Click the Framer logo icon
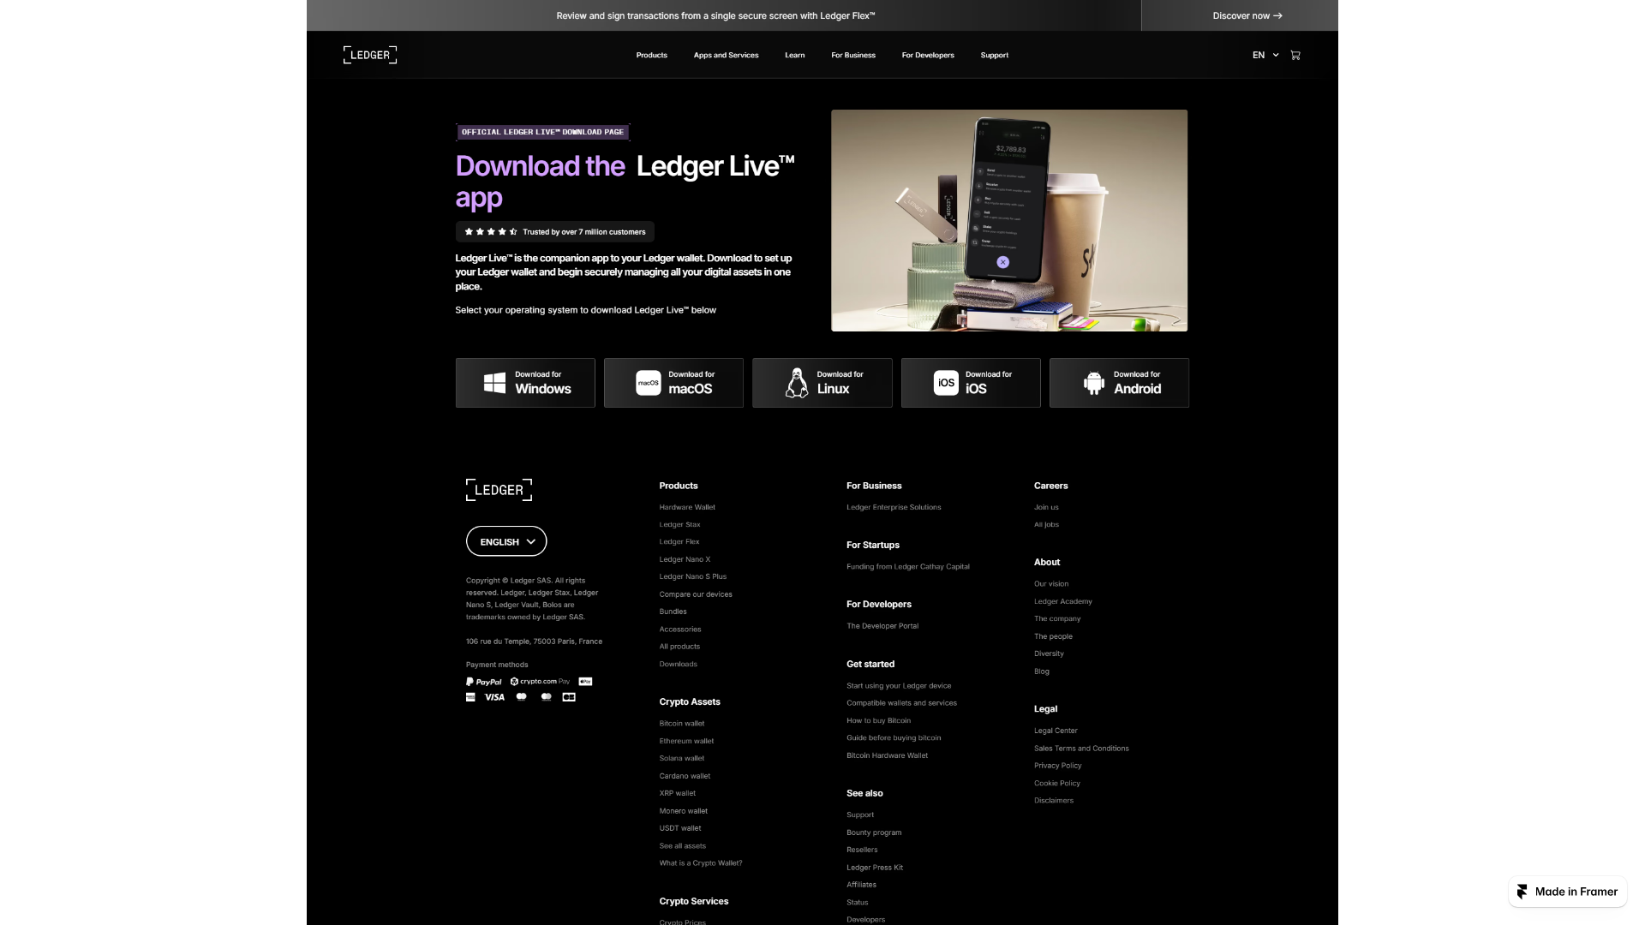 [1522, 892]
